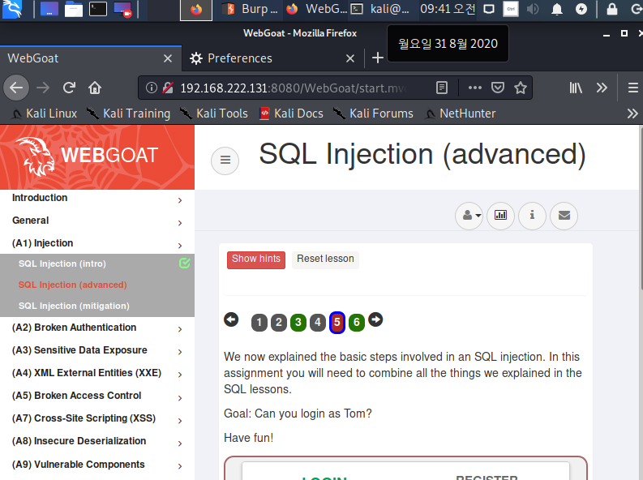Open the Kali Forums bookmark
Image resolution: width=643 pixels, height=480 pixels.
[x=374, y=114]
